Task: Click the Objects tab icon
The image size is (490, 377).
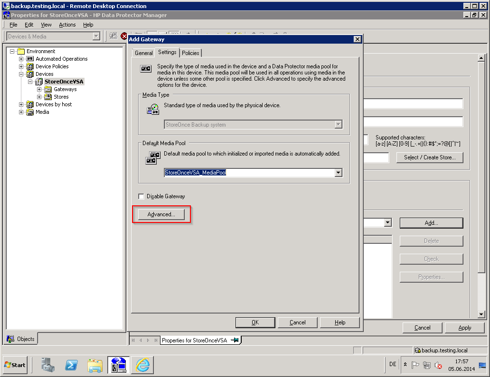Action: coord(10,339)
